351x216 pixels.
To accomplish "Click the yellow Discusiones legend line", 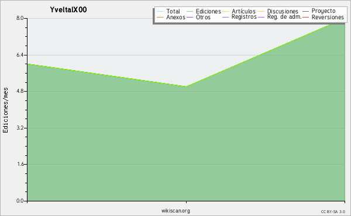I will [x=261, y=12].
